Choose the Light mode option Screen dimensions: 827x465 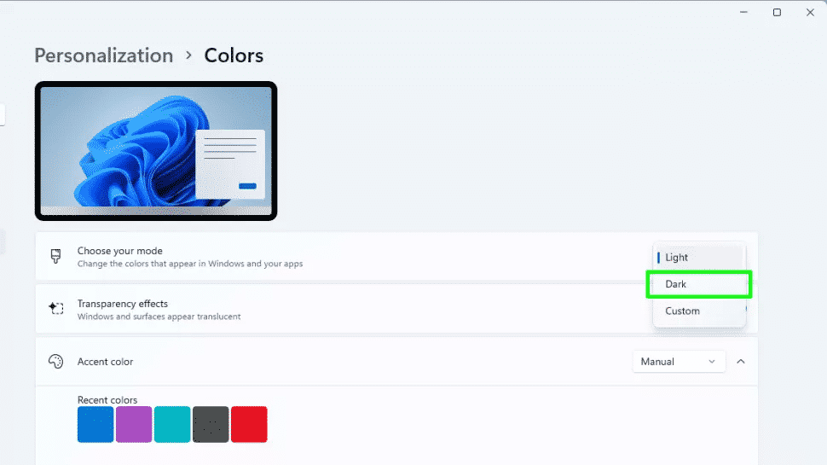(x=697, y=258)
